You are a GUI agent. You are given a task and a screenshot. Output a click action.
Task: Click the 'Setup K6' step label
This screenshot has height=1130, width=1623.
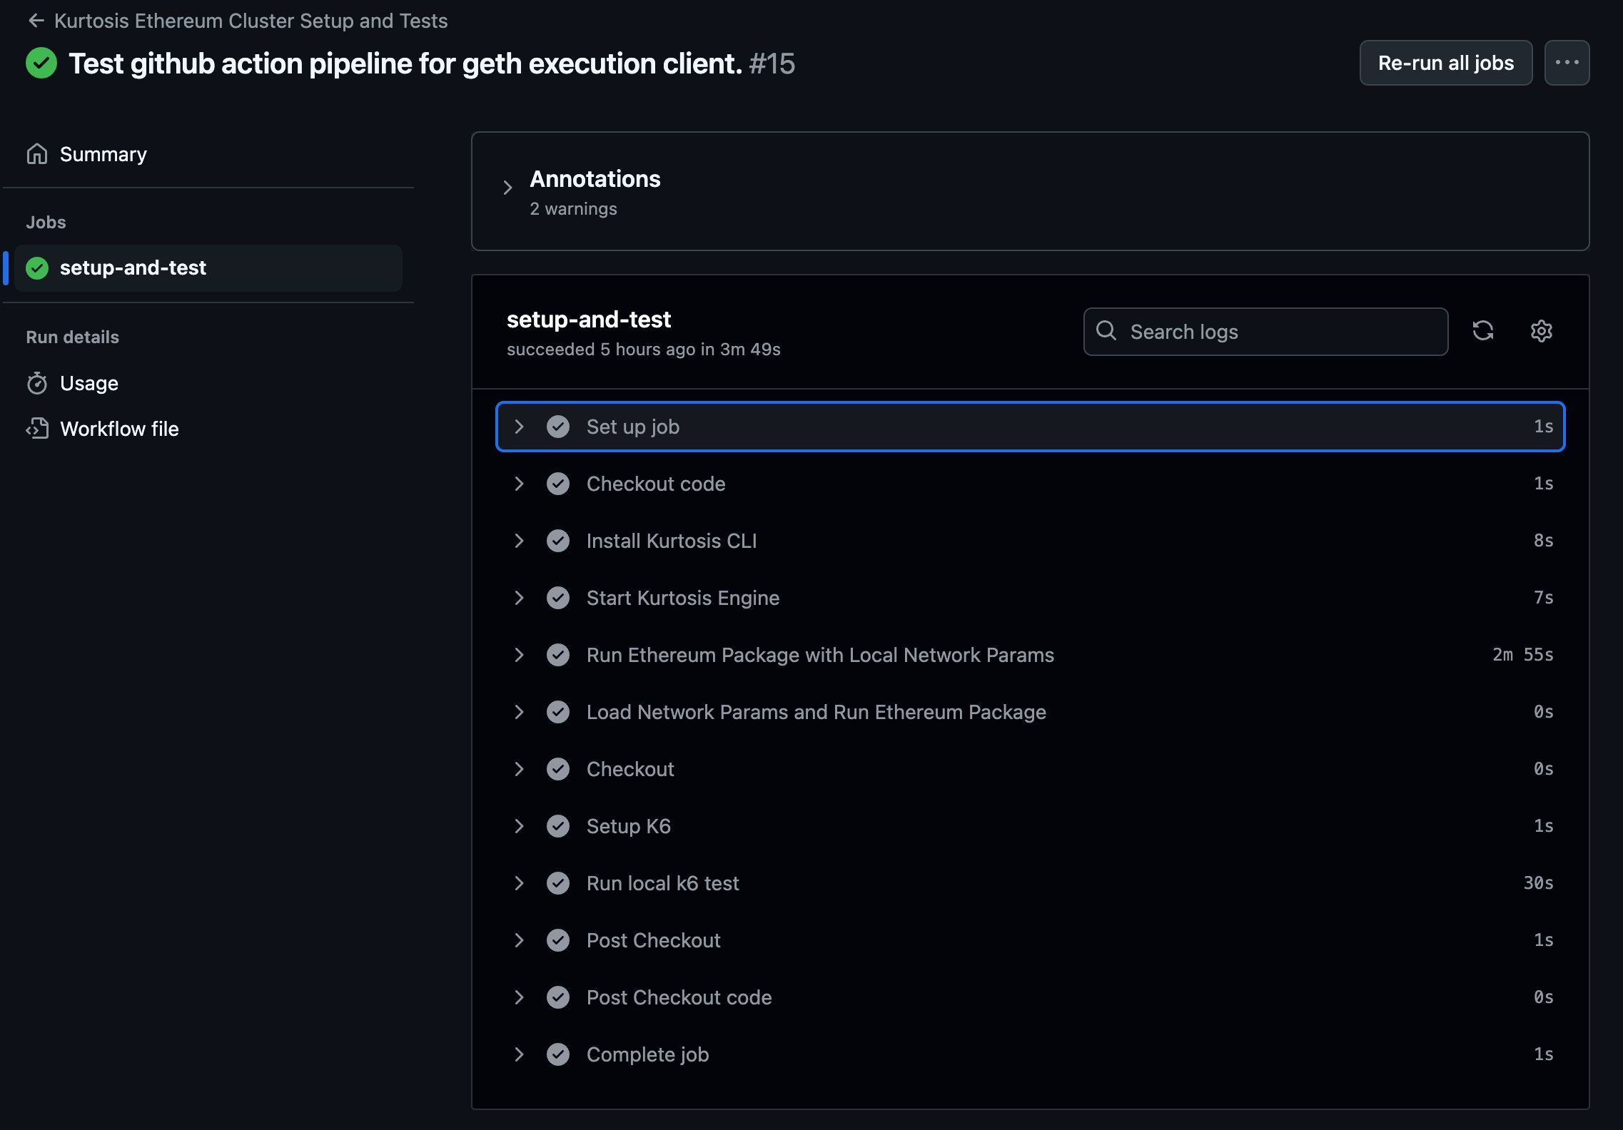tap(629, 826)
